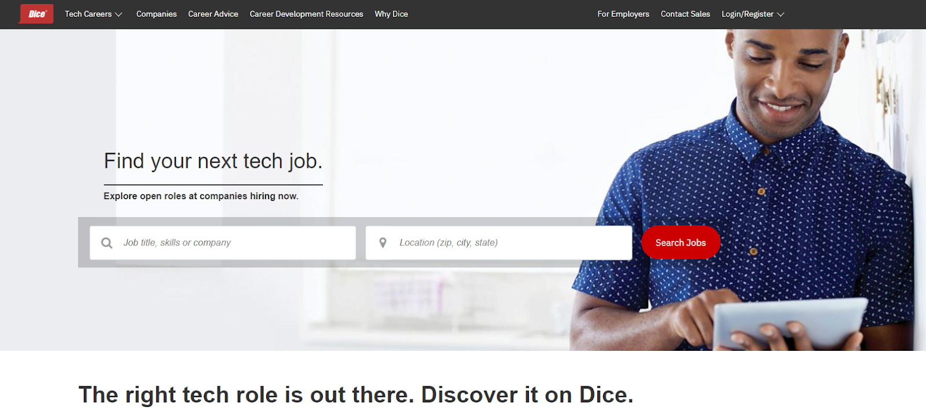Open the Tech Careers menu
The width and height of the screenshot is (926, 418).
(x=88, y=14)
